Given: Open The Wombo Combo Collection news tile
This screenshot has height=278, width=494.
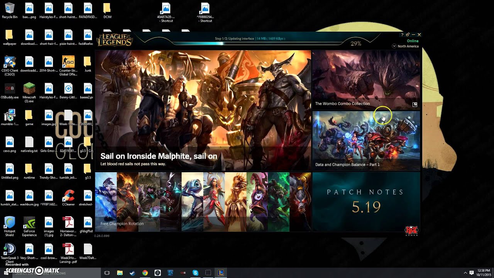Looking at the screenshot, I should [366, 80].
